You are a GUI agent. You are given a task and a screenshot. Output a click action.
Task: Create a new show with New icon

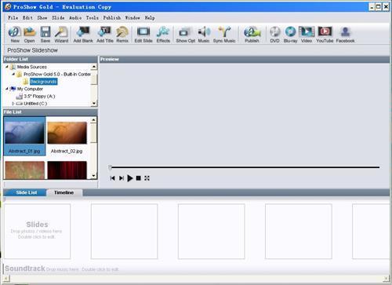tap(15, 35)
